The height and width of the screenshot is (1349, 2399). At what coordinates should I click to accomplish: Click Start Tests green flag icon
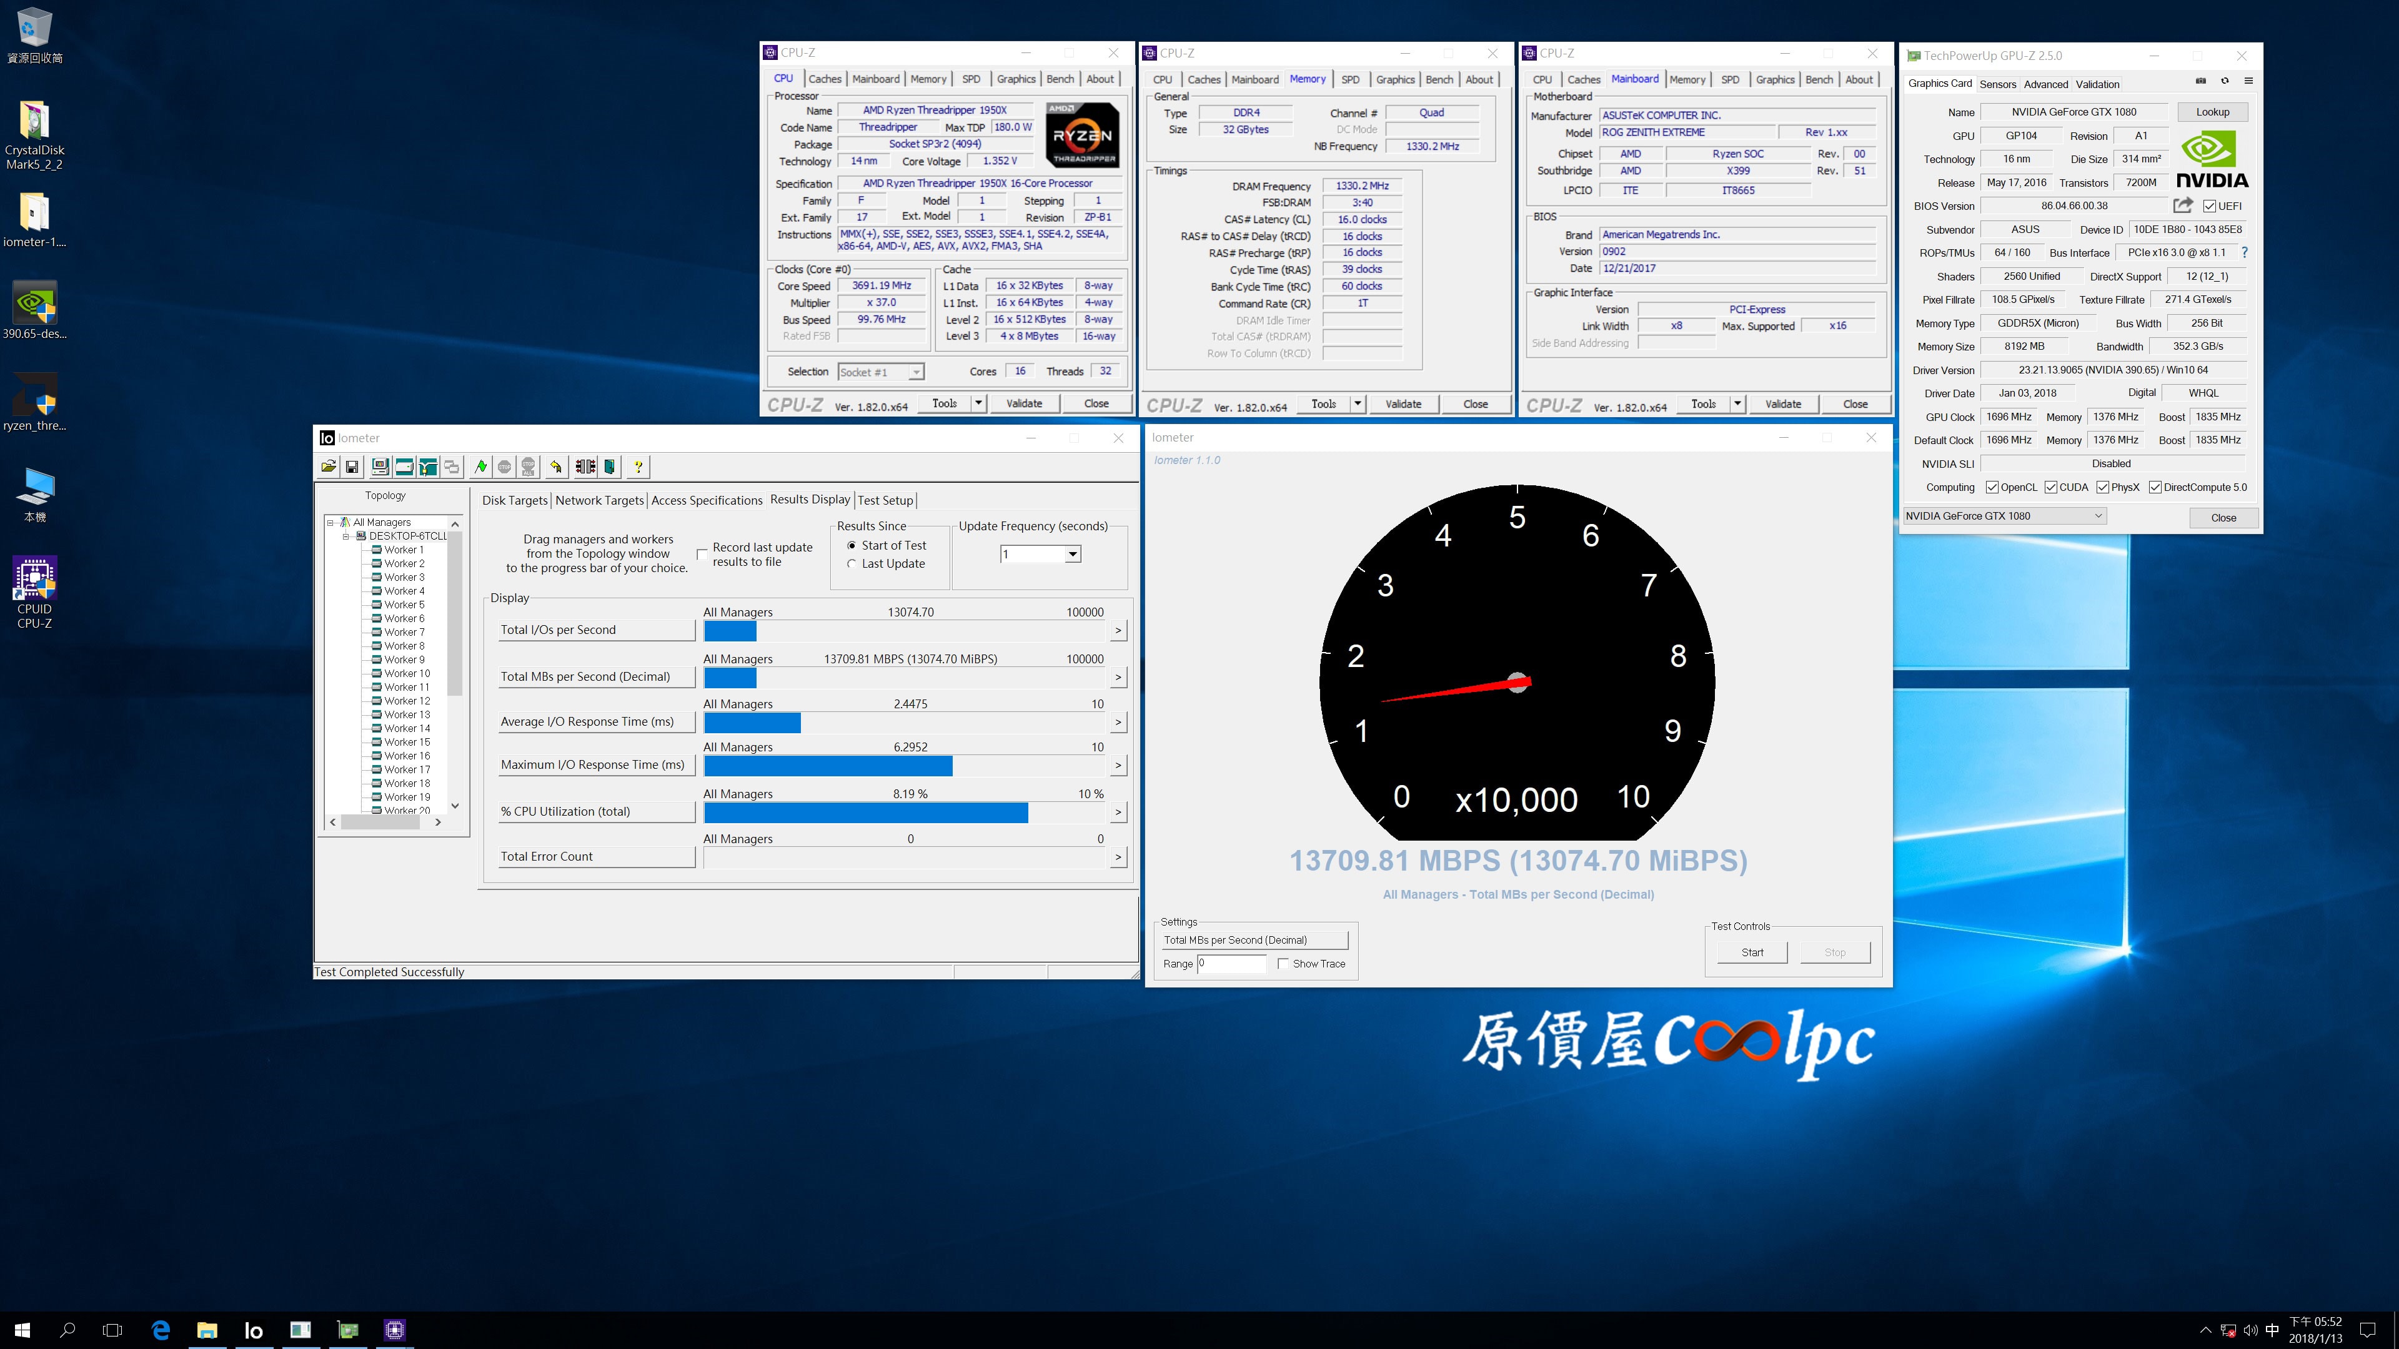(x=480, y=467)
